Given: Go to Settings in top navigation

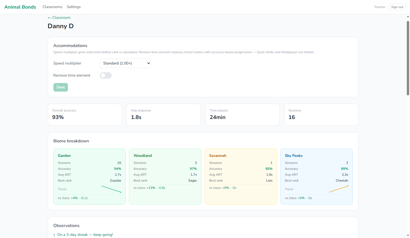Looking at the screenshot, I should (x=74, y=7).
